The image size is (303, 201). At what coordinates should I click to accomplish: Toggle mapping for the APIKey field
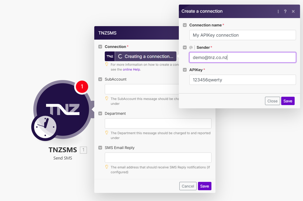pos(185,70)
